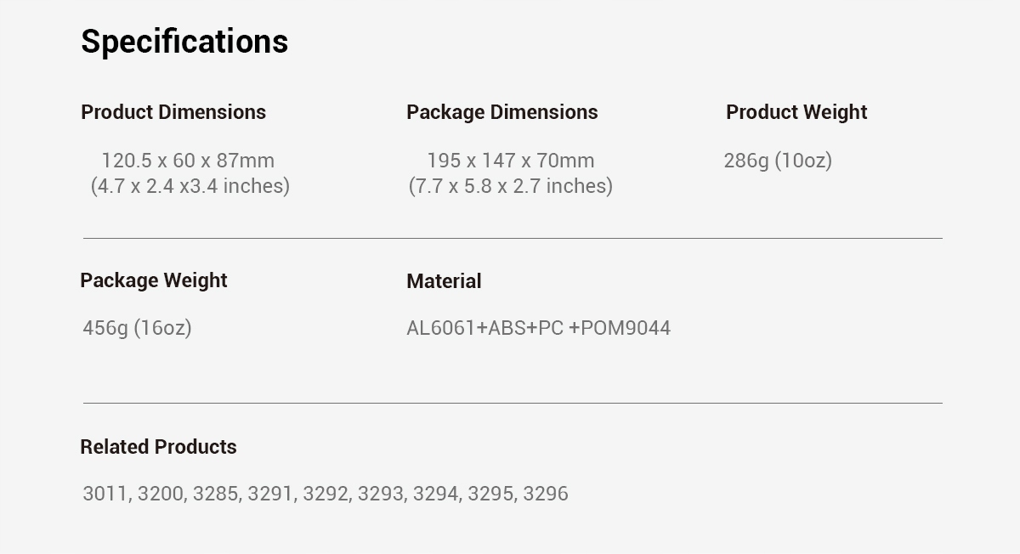Visit related product 3293
This screenshot has height=554, width=1020.
(x=380, y=494)
